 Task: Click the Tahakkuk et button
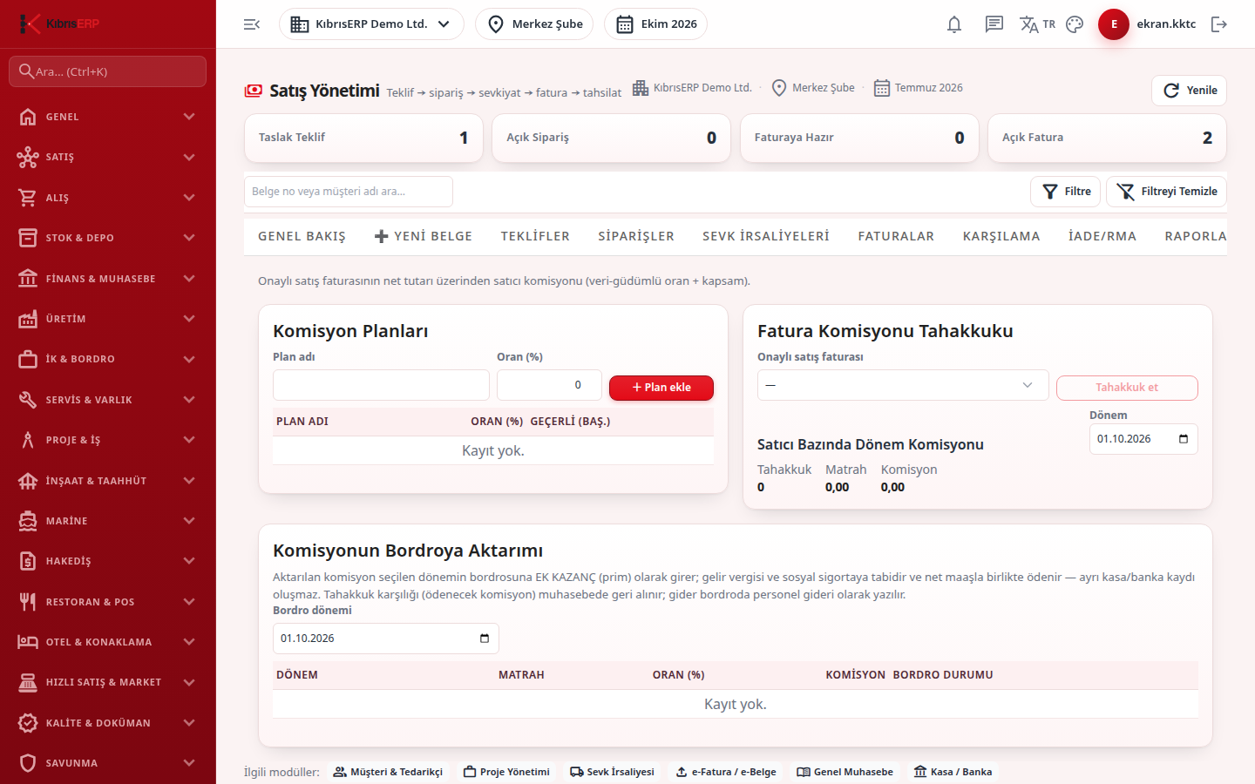[1127, 388]
